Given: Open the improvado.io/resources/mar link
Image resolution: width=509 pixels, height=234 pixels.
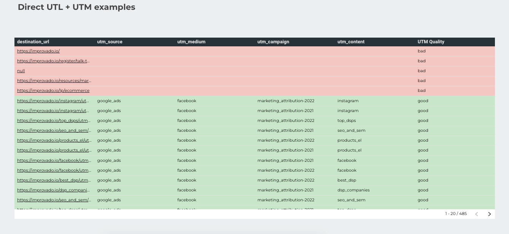Looking at the screenshot, I should tap(54, 81).
